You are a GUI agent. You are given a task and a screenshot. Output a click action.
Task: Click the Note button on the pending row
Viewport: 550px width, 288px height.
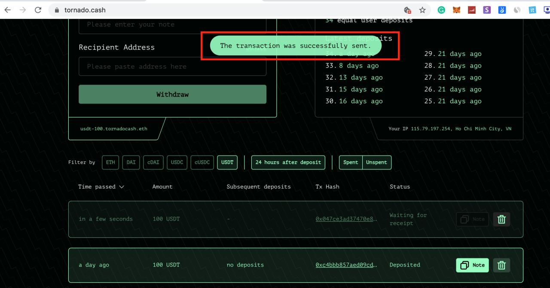tap(472, 219)
